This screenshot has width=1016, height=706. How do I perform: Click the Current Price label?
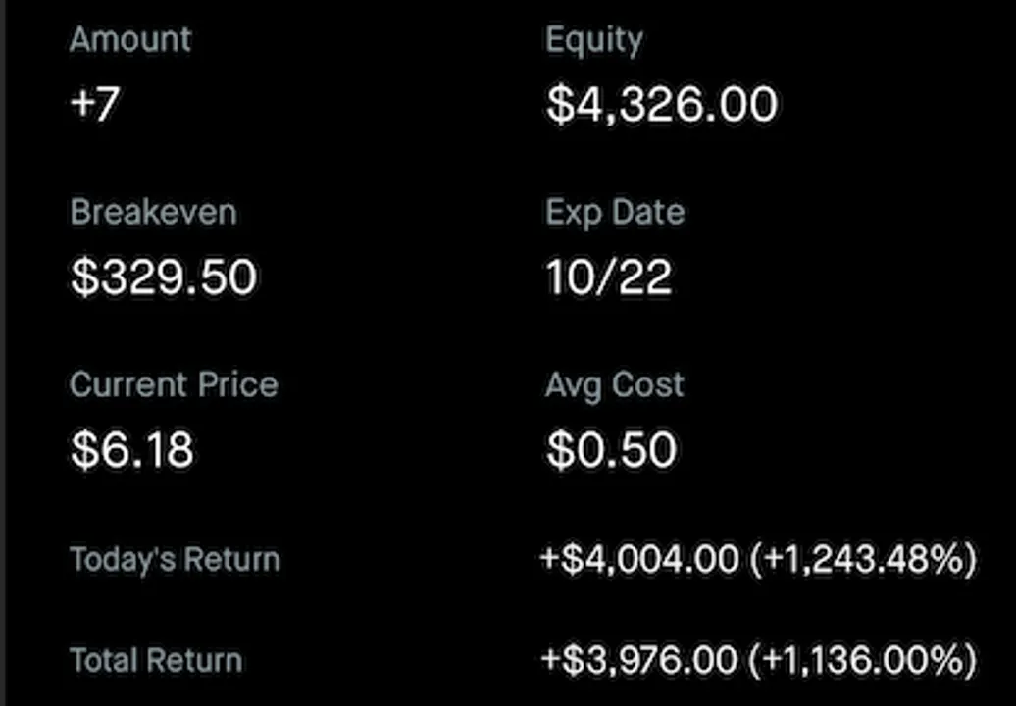pyautogui.click(x=175, y=384)
